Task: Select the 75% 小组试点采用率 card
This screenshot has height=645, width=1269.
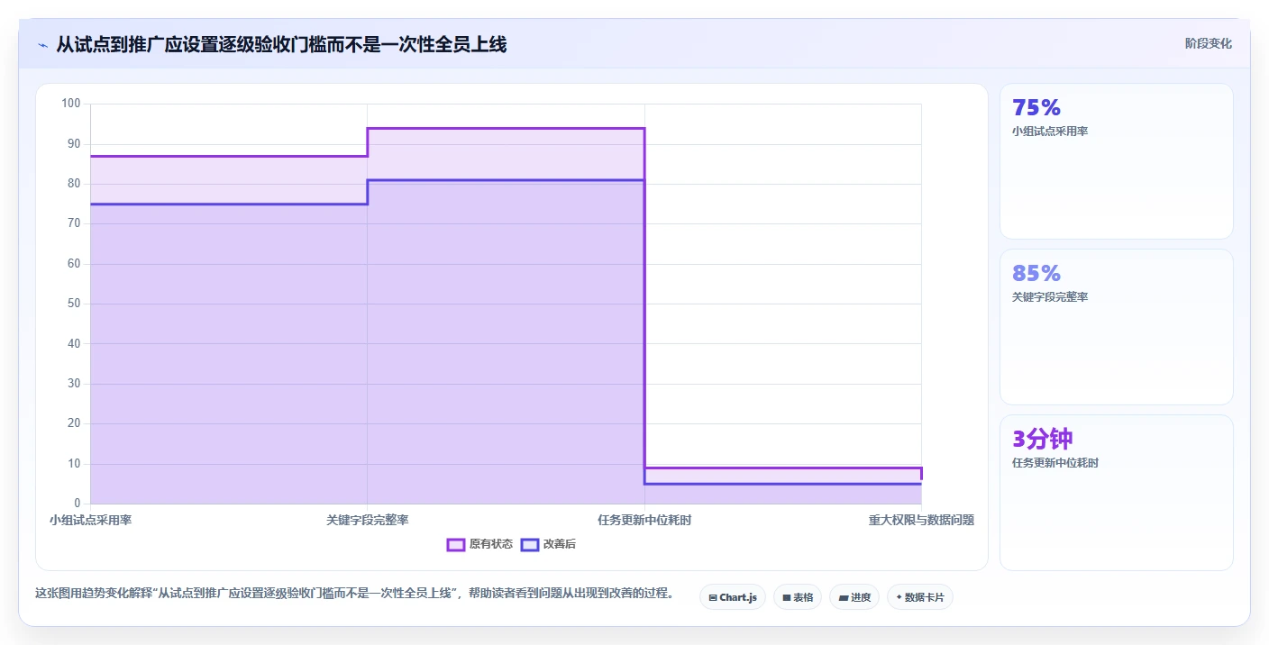Action: pyautogui.click(x=1116, y=161)
